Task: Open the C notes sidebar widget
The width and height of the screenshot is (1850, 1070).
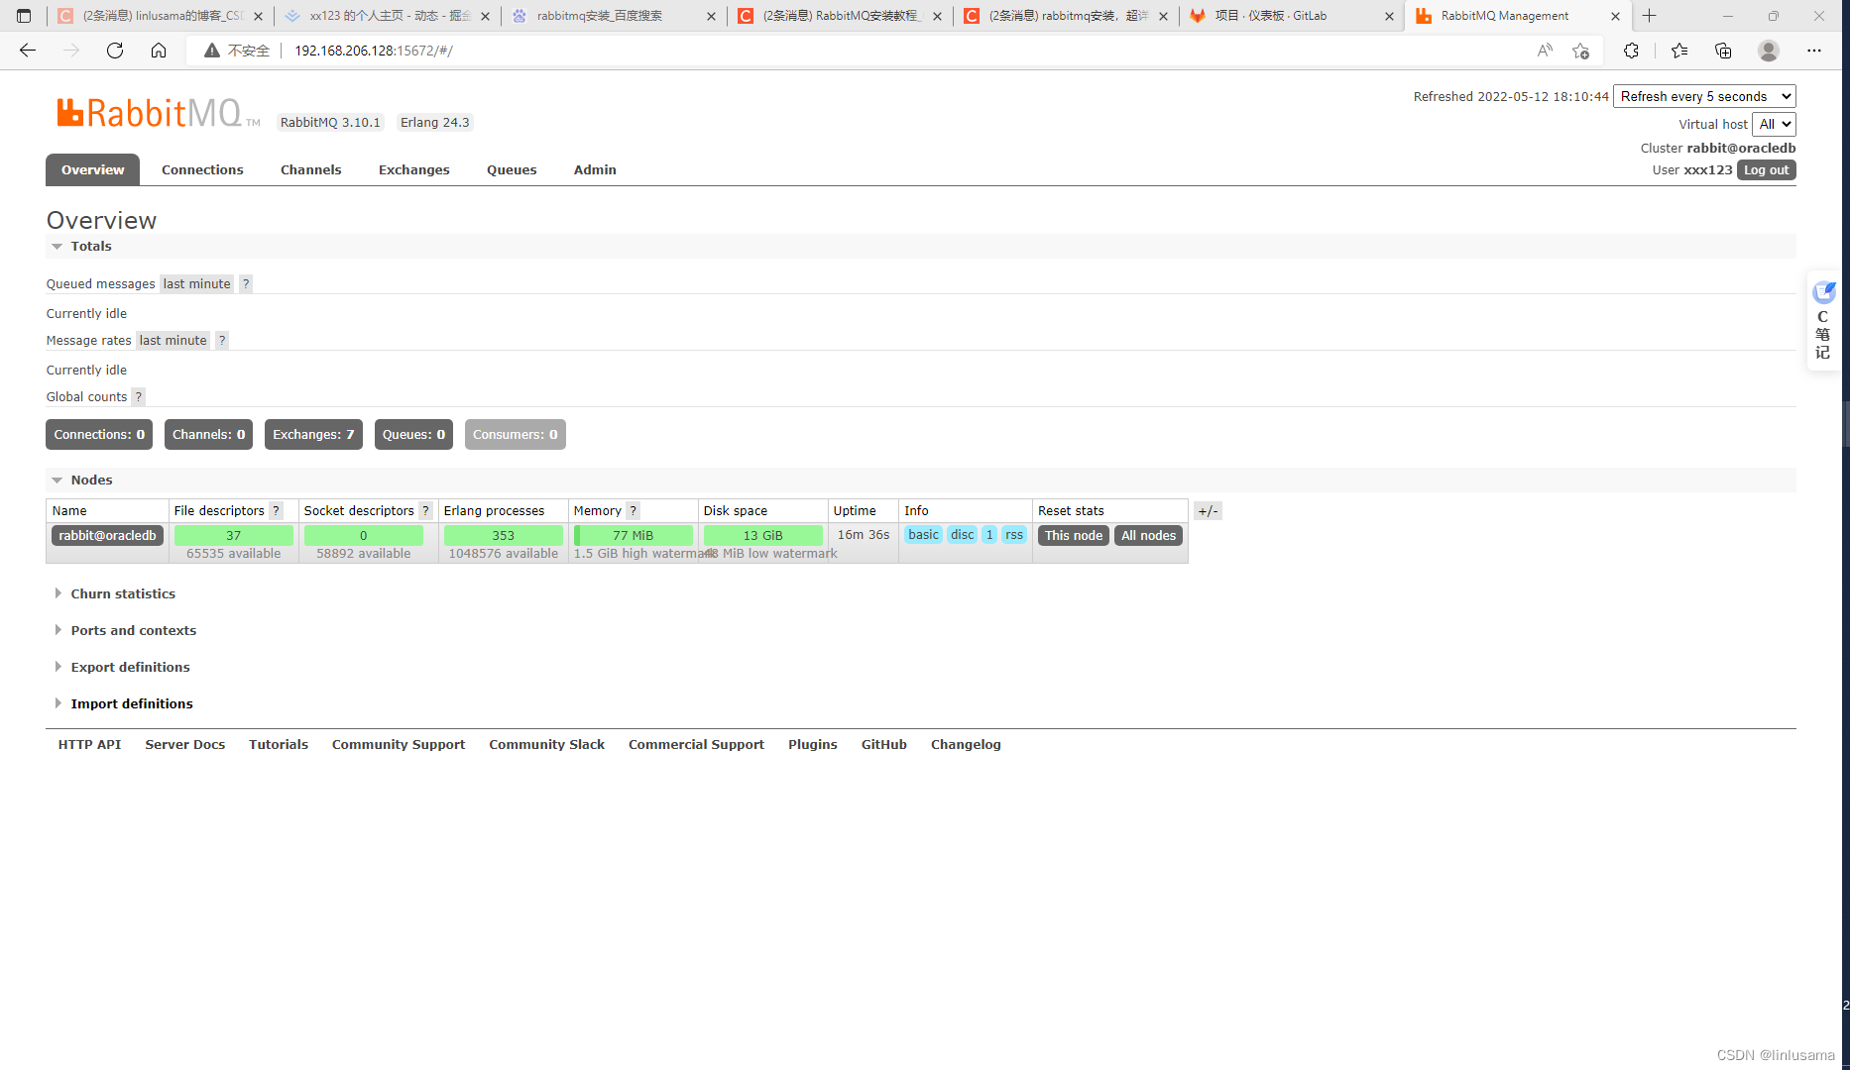Action: [1823, 321]
